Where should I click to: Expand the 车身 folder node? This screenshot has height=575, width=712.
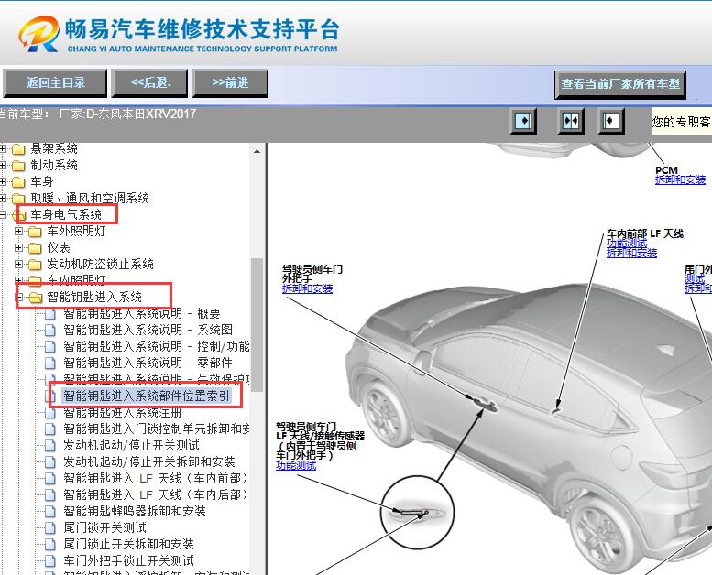click(3, 181)
